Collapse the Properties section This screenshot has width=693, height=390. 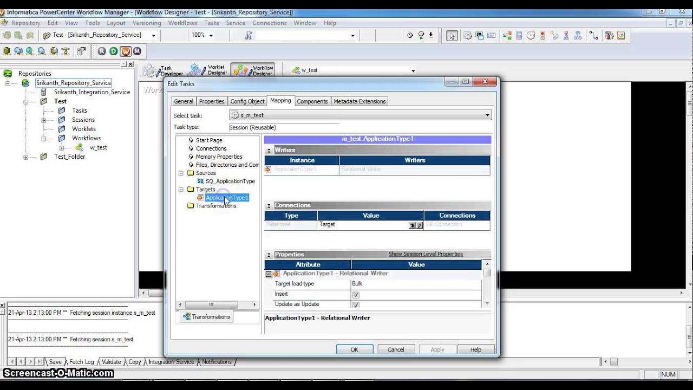[x=269, y=255]
